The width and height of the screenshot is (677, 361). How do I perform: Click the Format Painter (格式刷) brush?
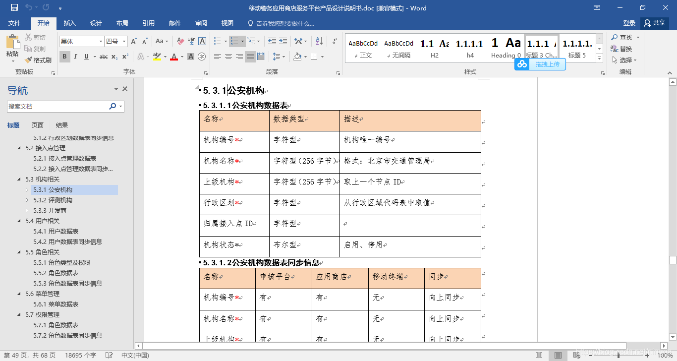pyautogui.click(x=38, y=60)
